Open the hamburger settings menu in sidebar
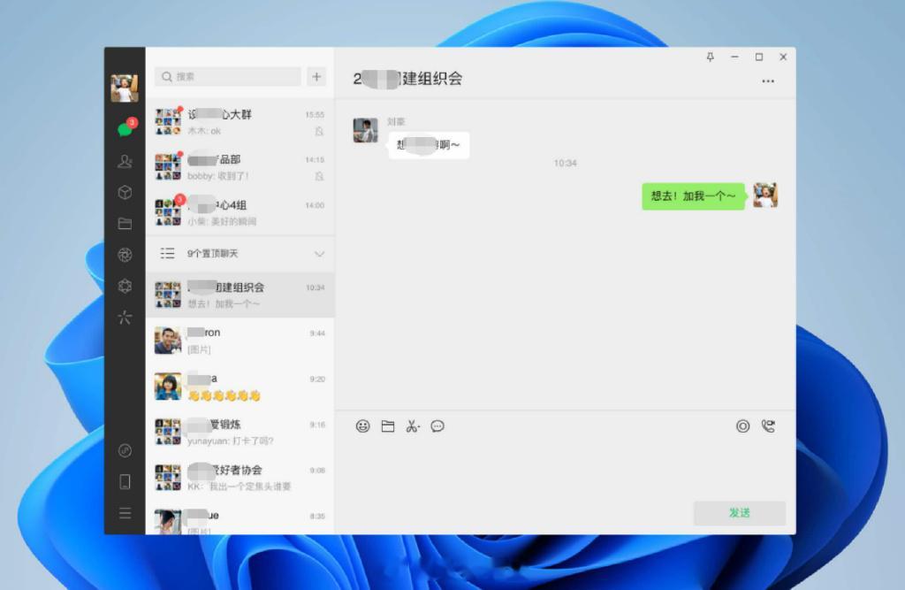This screenshot has height=590, width=905. click(x=125, y=512)
